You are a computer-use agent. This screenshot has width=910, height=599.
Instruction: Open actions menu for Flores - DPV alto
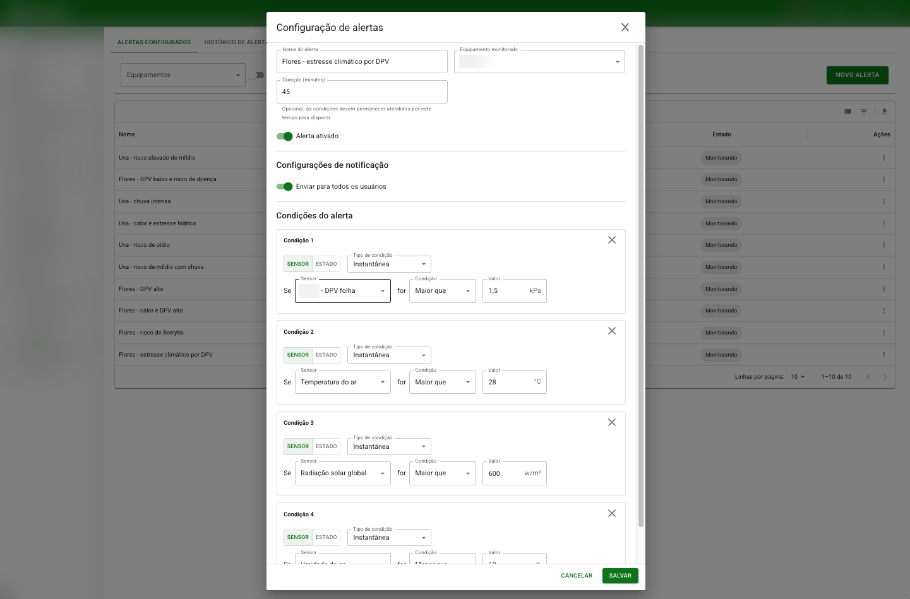point(883,289)
